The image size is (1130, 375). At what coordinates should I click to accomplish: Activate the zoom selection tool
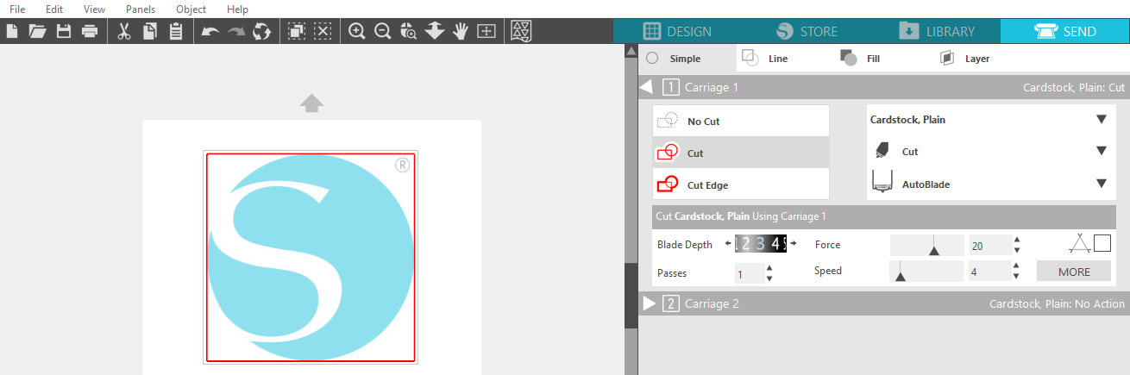(x=409, y=31)
